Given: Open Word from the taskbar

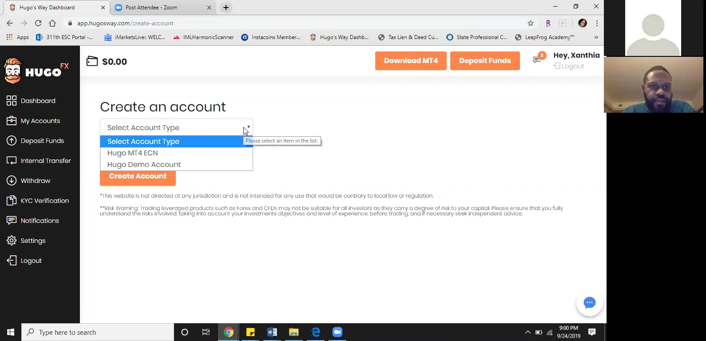Looking at the screenshot, I should [272, 332].
